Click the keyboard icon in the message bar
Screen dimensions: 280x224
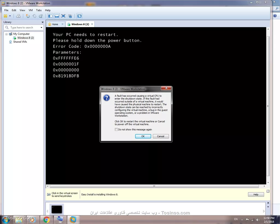[49, 194]
